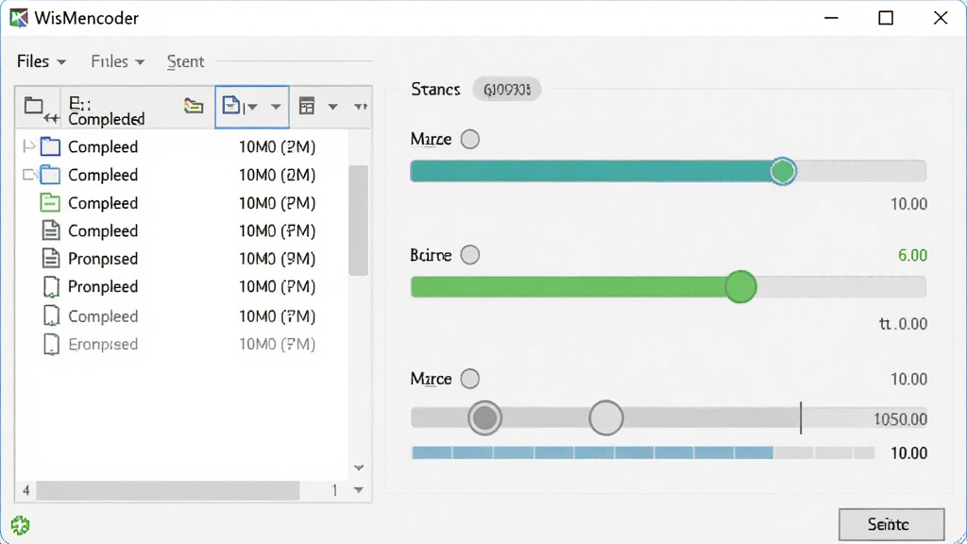The image size is (967, 544).
Task: Click the lined document icon beside black Compleed
Action: click(x=51, y=230)
